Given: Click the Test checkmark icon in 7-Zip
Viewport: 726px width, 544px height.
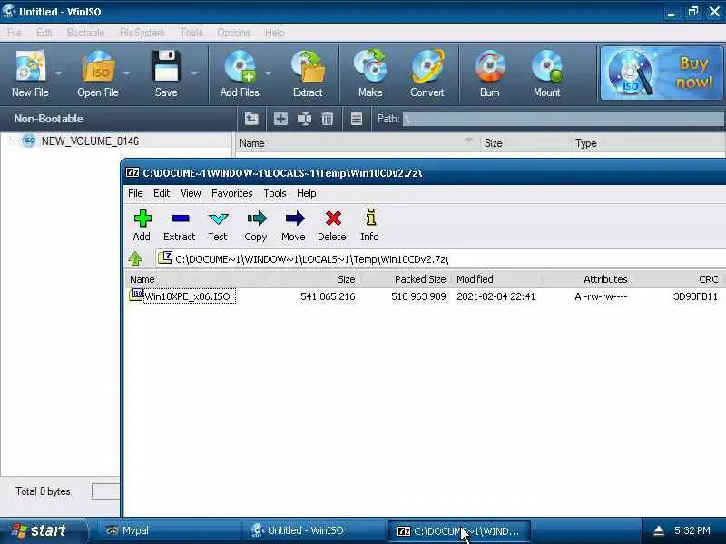Looking at the screenshot, I should point(218,219).
